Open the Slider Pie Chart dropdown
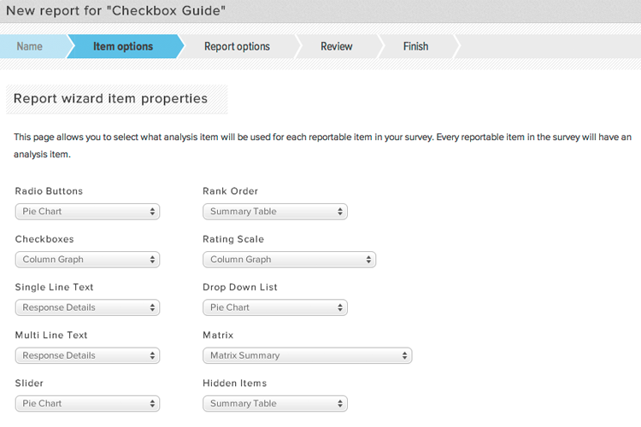The height and width of the screenshot is (427, 641). pos(87,404)
